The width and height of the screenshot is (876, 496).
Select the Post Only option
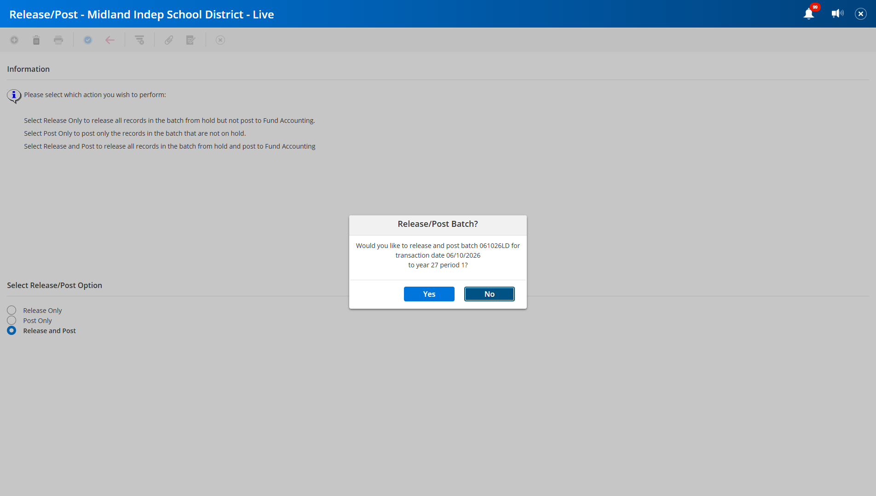coord(12,320)
